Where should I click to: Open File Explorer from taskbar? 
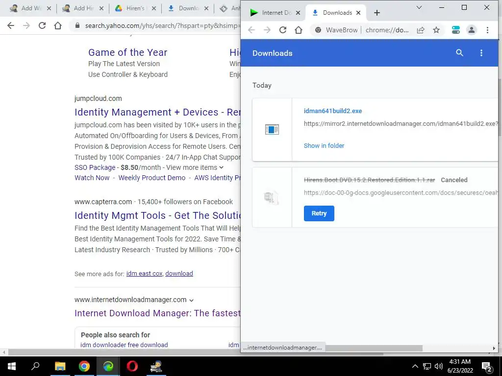point(60,366)
